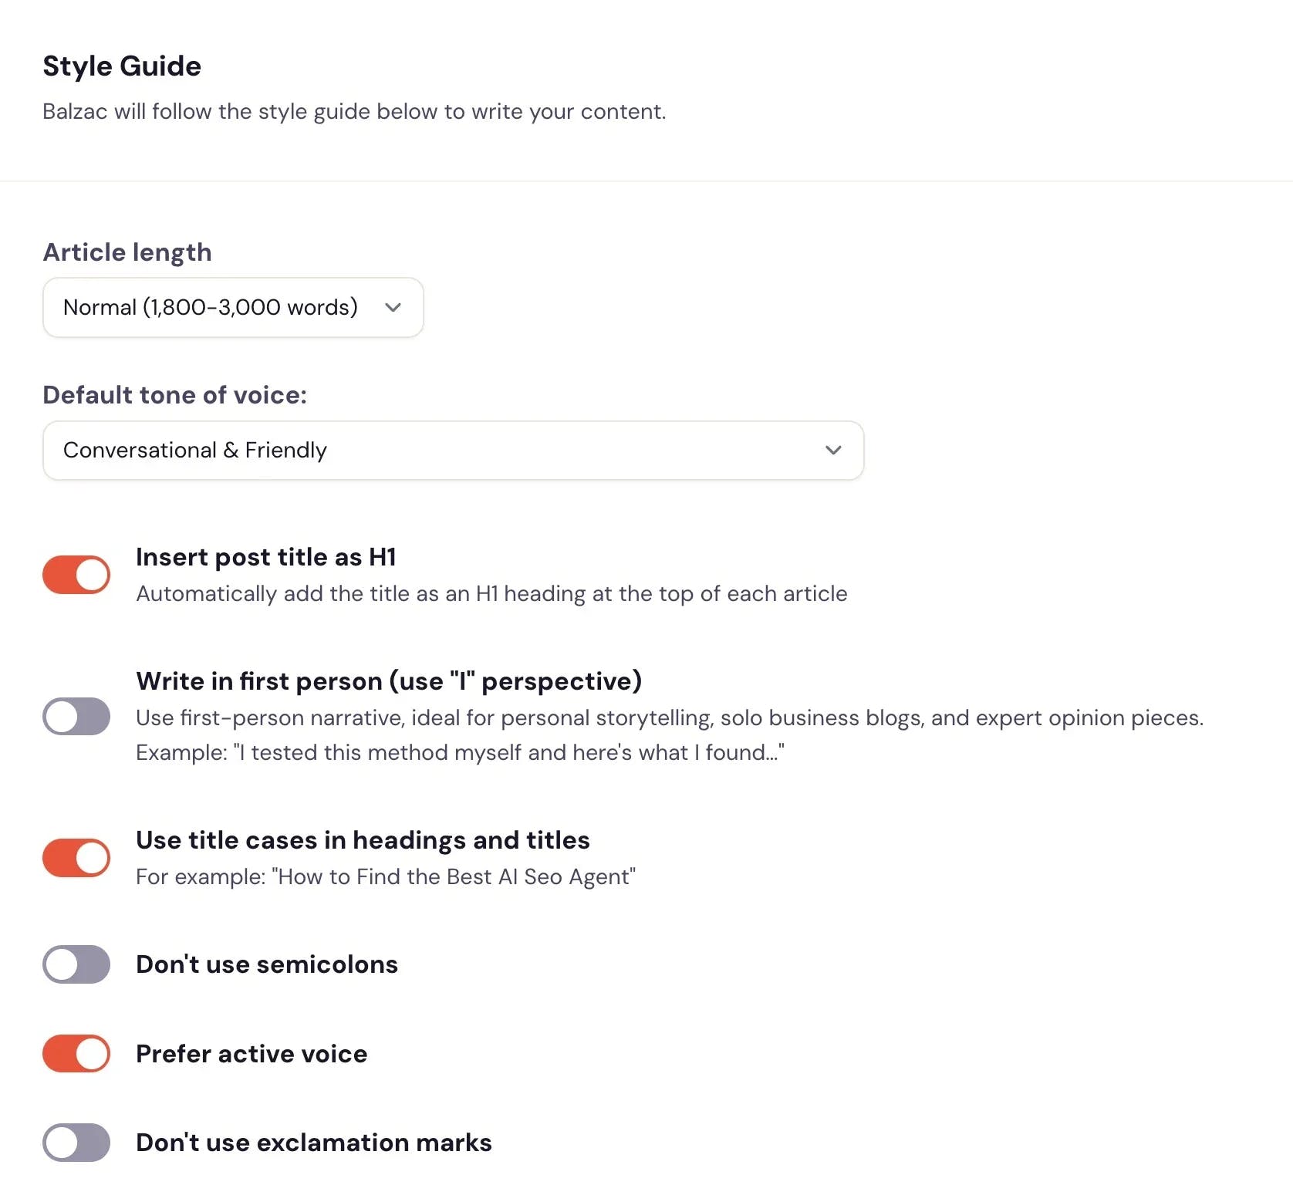The height and width of the screenshot is (1202, 1293).
Task: Click the "Don't use exclamation marks" label text
Action: 314,1143
